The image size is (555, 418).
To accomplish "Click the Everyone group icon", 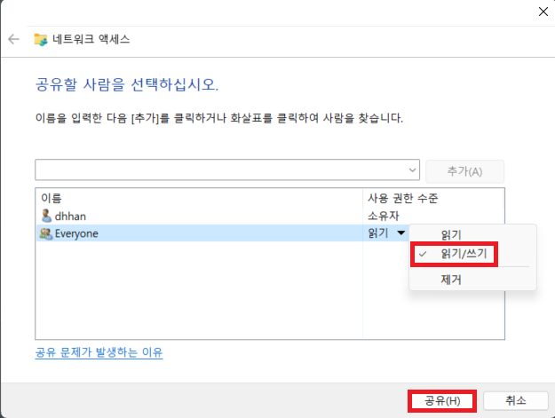I will 46,233.
